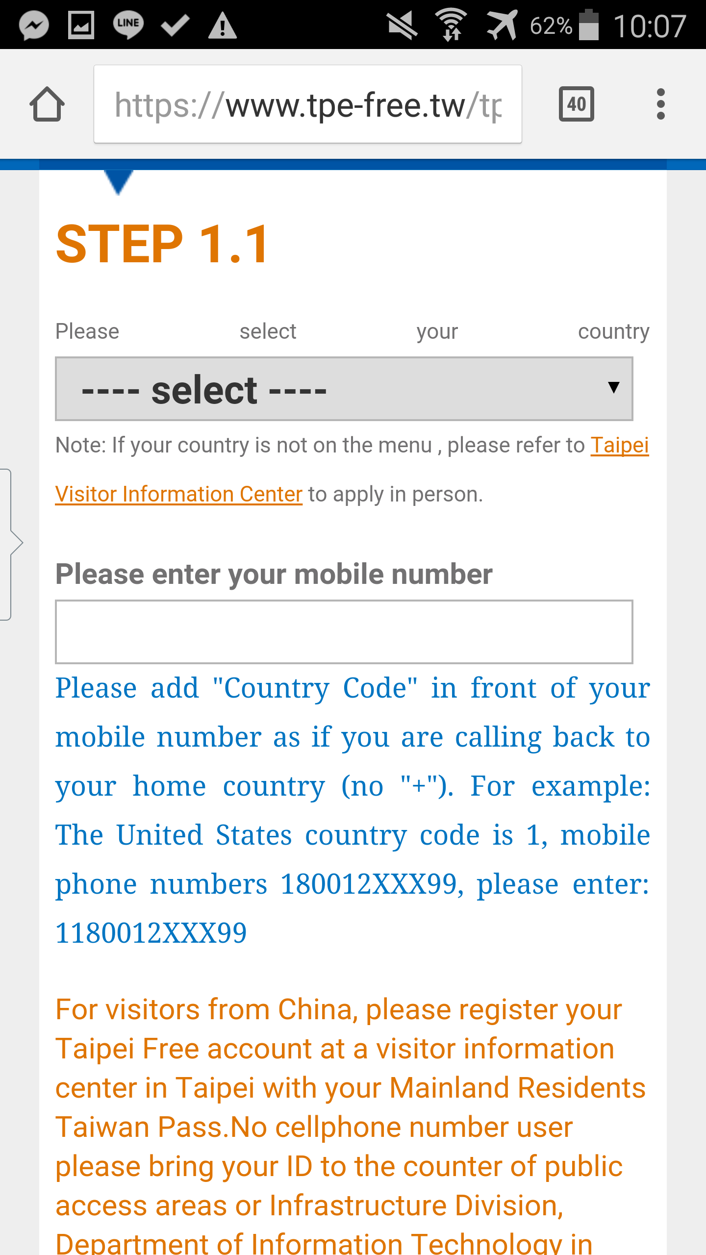Image resolution: width=706 pixels, height=1255 pixels.
Task: Tap the image notification icon in status bar
Action: 81,25
